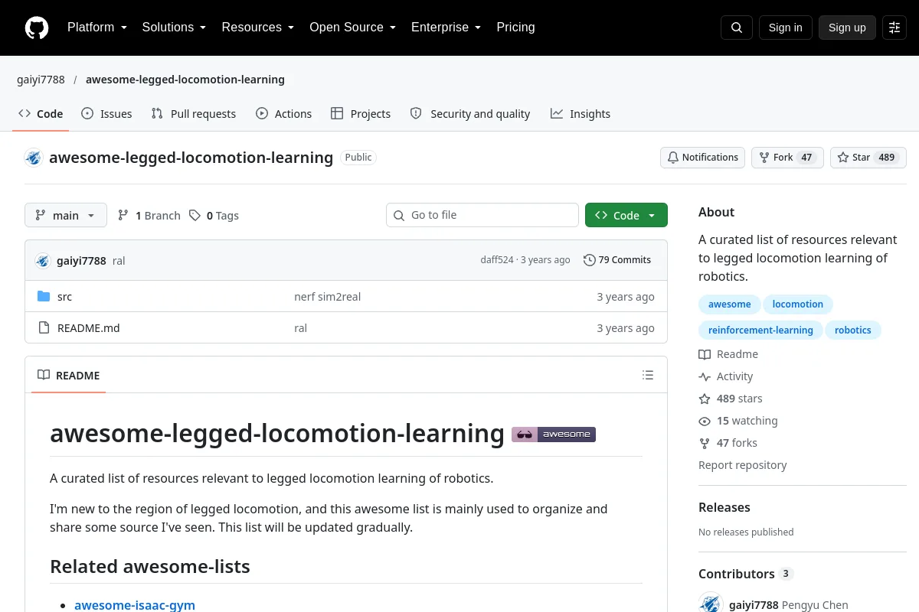Switch to the Code tab

[x=41, y=113]
